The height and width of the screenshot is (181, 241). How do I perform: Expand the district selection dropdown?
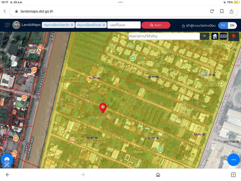91,25
